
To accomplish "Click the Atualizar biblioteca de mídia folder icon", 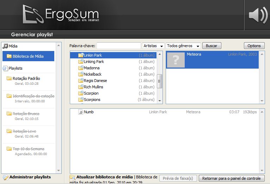I will click(x=72, y=177).
